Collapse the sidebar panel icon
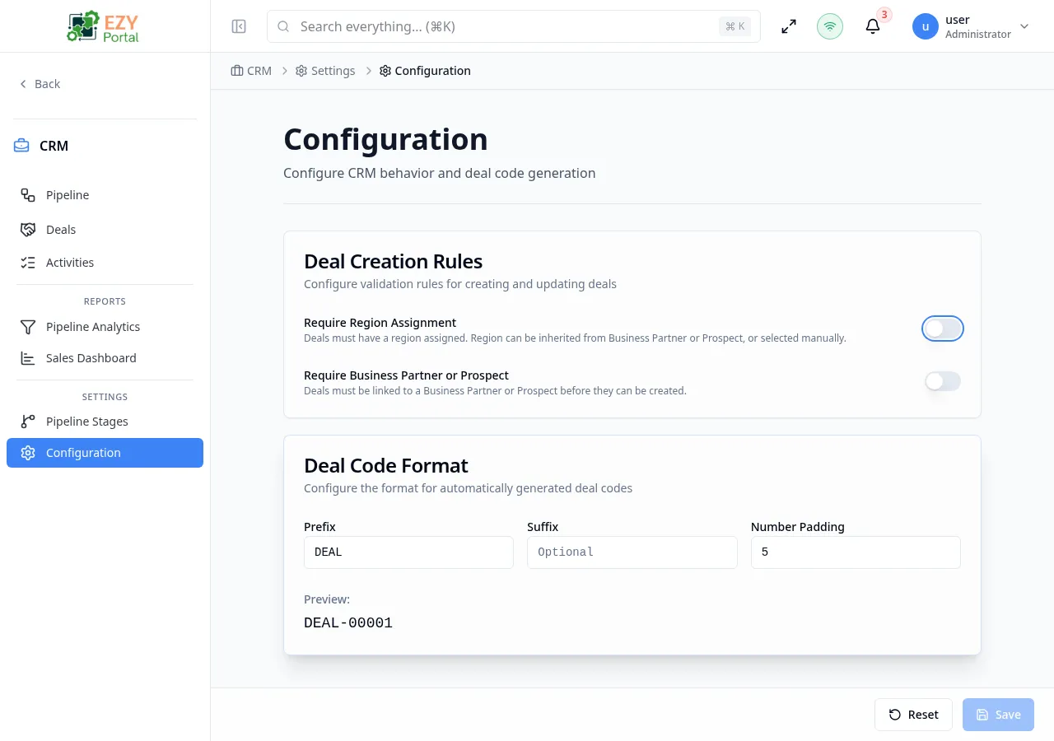The width and height of the screenshot is (1054, 741). point(239,26)
